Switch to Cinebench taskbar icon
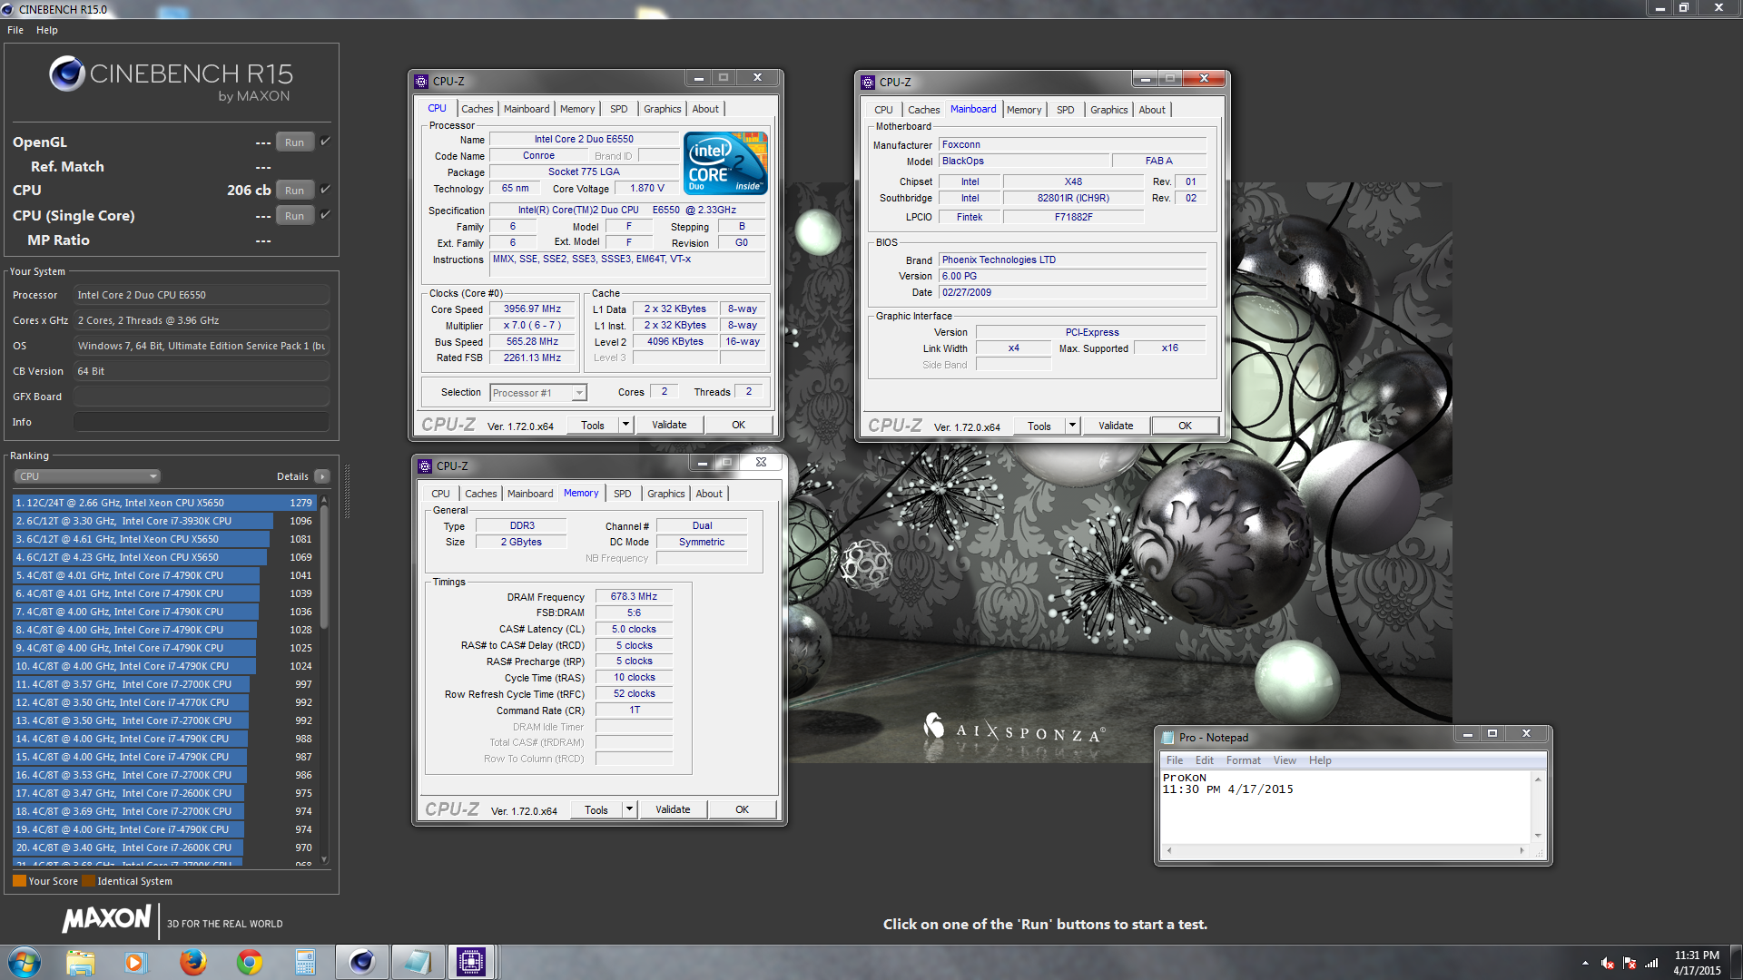Screen dimensions: 1743x980 (x=362, y=962)
